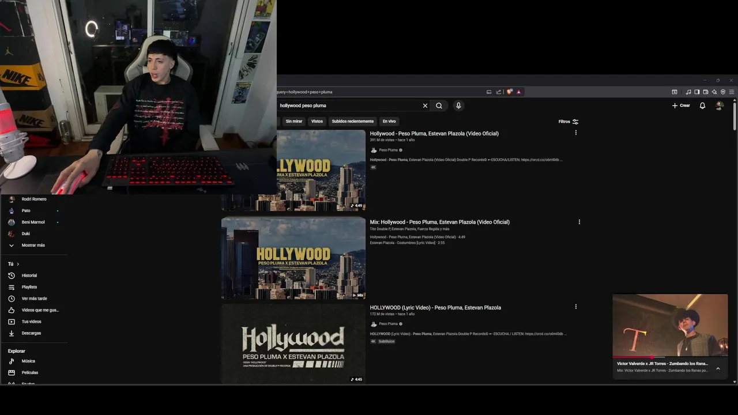Open the browser hamburger menu

click(732, 92)
